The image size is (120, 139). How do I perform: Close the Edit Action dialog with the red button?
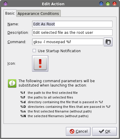(x=115, y=4)
